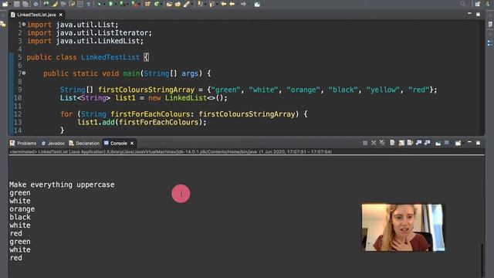Screen dimensions: 494x278
Task: Click Next Annotation toolbar icon
Action: [200, 4]
